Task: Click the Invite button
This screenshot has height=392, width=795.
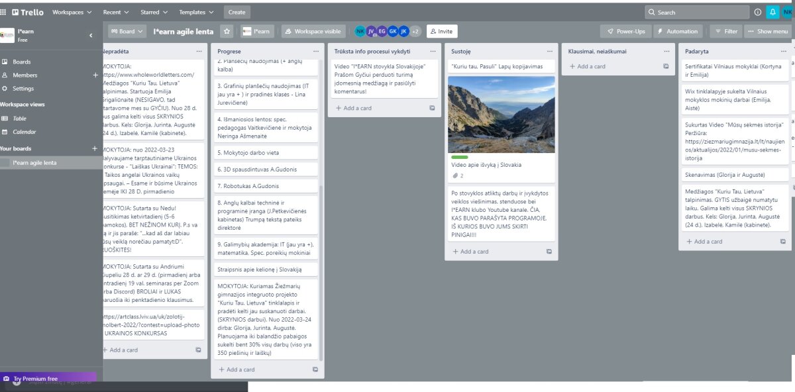Action: (x=441, y=31)
